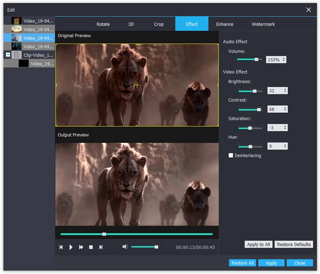
Task: Switch to the Enhance tab
Action: point(224,24)
